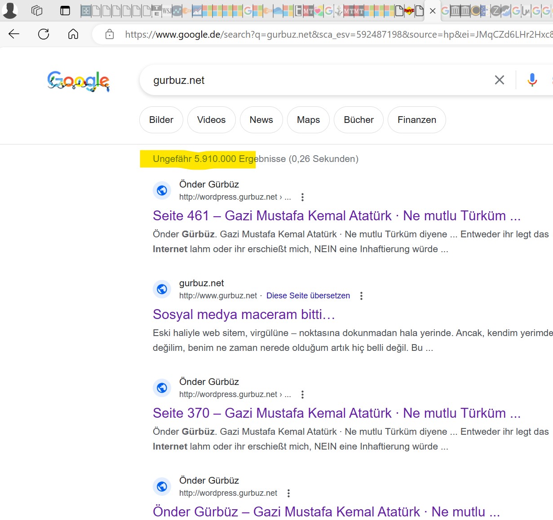
Task: Switch to the Bilder search filter
Action: [x=161, y=120]
